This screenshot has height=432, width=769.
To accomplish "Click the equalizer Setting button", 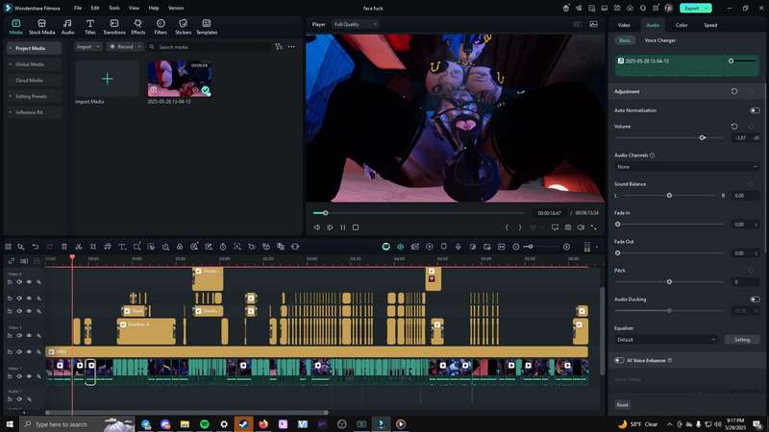I will (741, 340).
